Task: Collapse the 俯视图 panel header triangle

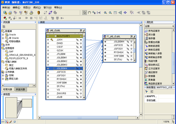Action: (x=2, y=94)
